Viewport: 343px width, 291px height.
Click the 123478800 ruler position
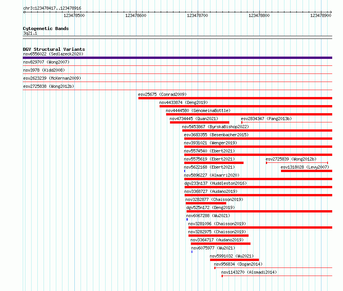(x=259, y=15)
